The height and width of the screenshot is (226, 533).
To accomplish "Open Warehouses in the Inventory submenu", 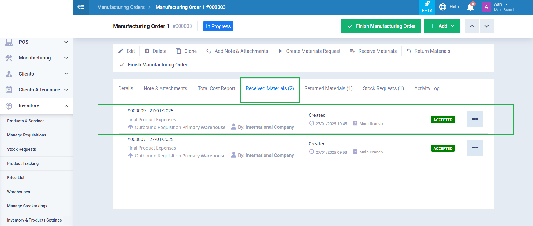I will pos(18,192).
